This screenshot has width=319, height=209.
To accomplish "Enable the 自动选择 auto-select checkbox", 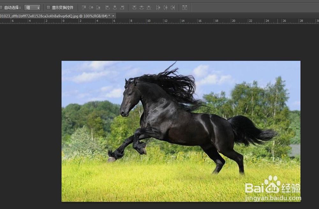I will click(x=1, y=8).
